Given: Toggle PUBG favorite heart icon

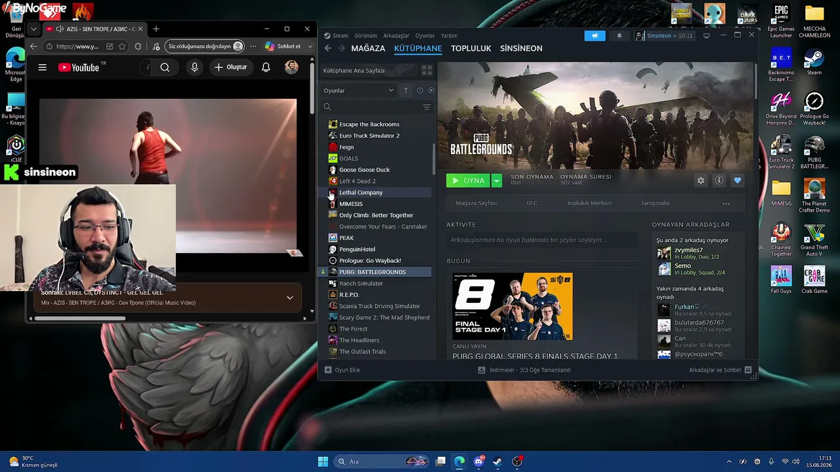Looking at the screenshot, I should coord(738,180).
